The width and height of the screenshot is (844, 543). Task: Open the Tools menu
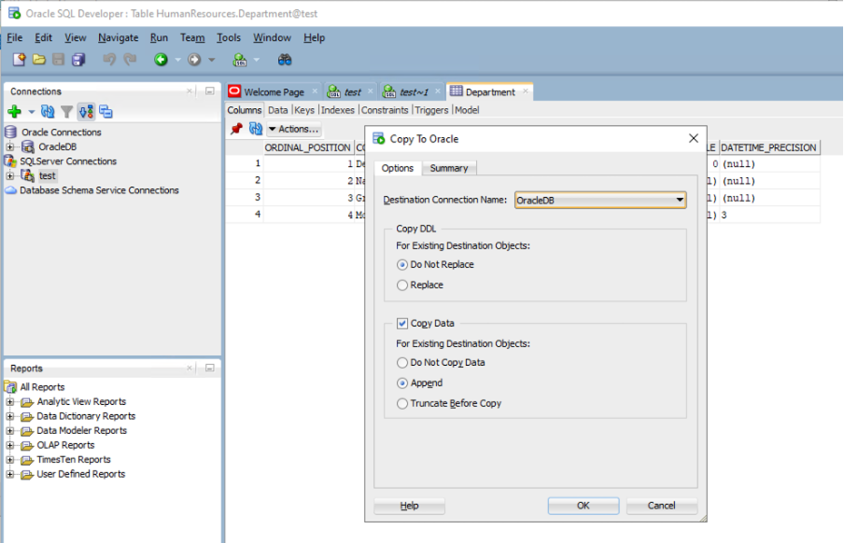(229, 37)
